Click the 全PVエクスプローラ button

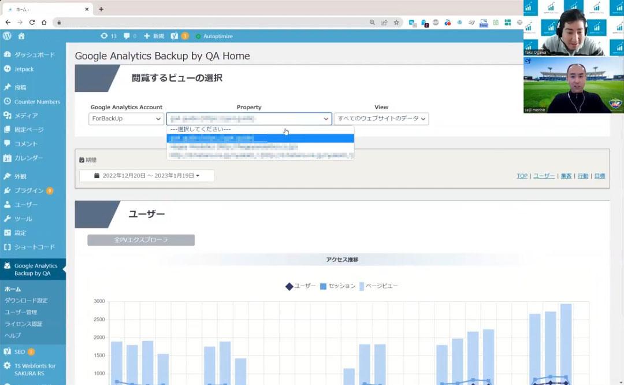(140, 239)
